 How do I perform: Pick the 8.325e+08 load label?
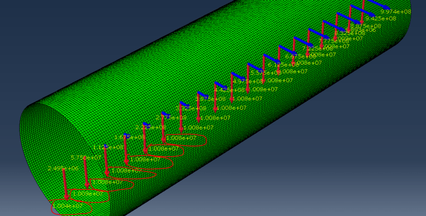pos(350,33)
